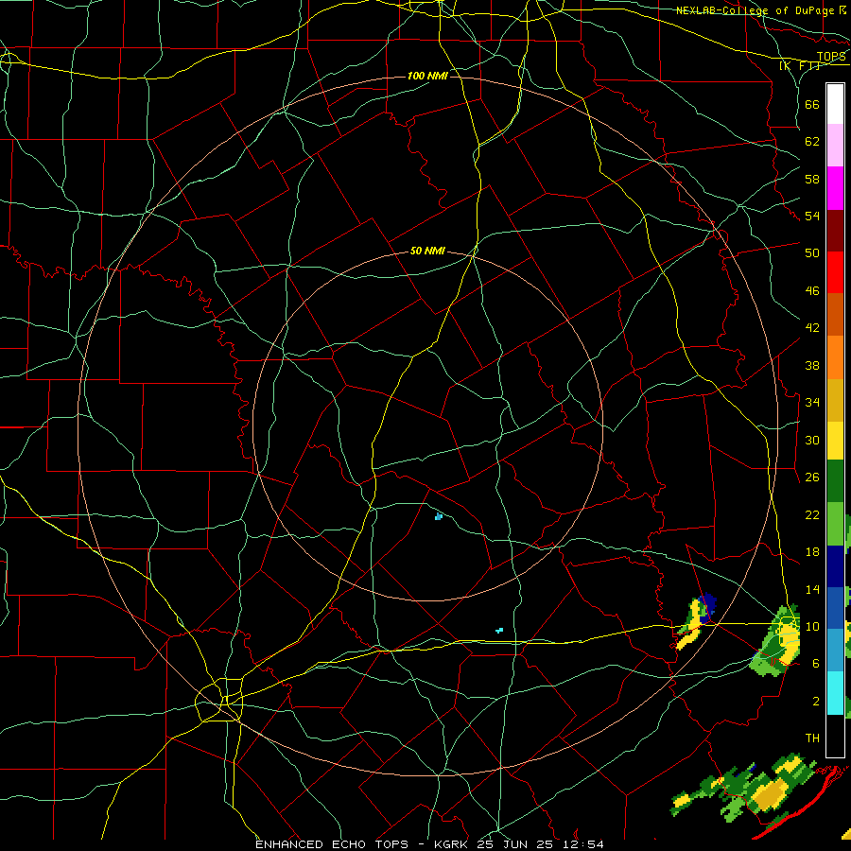Click the 54 value on the legend

(812, 216)
